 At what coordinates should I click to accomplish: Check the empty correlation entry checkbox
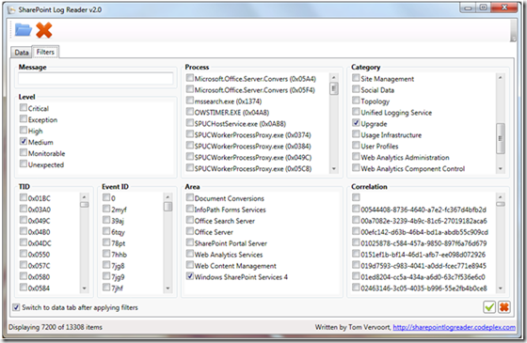[356, 197]
